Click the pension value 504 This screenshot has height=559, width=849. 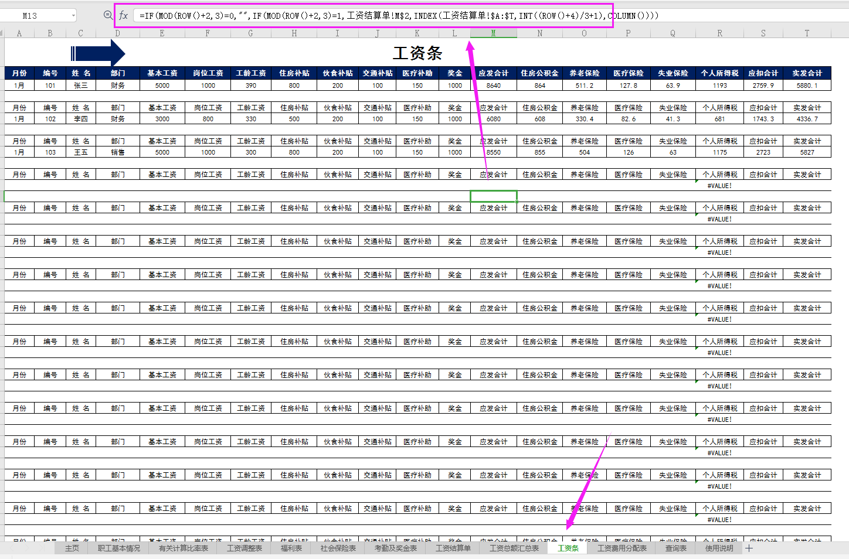pos(585,152)
